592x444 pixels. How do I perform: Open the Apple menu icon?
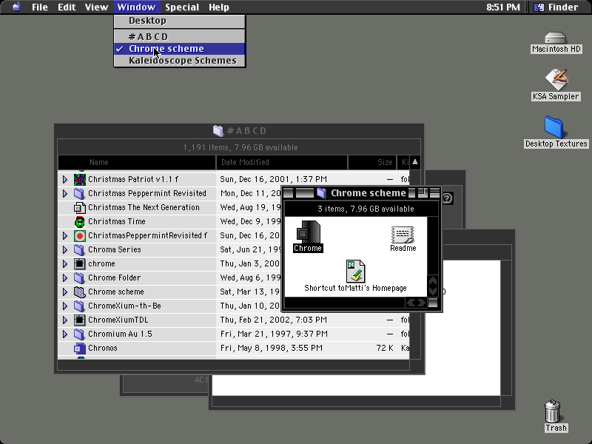click(x=16, y=7)
